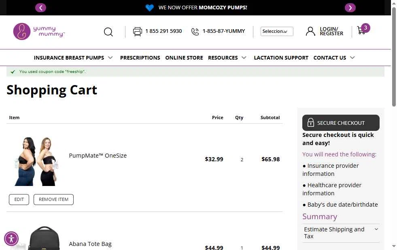Click the Secure Checkout button
The image size is (397, 250).
click(341, 123)
